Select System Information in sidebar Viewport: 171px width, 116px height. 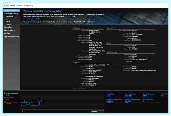(12, 11)
